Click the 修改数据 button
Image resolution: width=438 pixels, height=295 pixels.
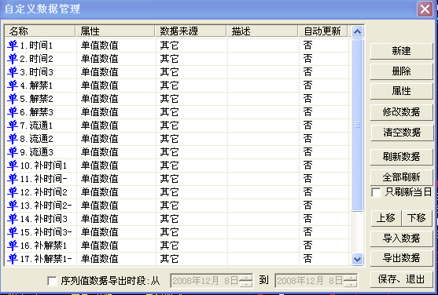401,112
